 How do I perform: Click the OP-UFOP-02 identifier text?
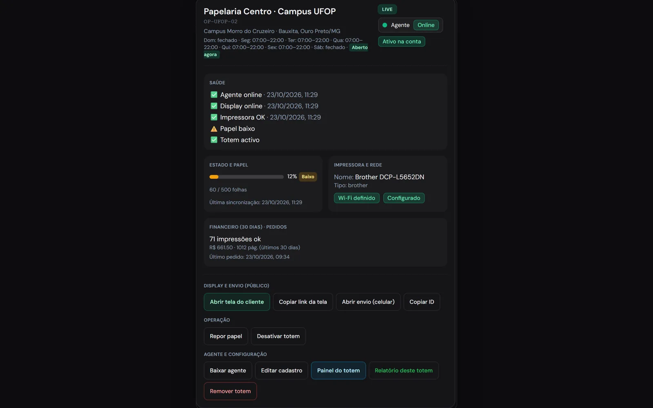220,22
